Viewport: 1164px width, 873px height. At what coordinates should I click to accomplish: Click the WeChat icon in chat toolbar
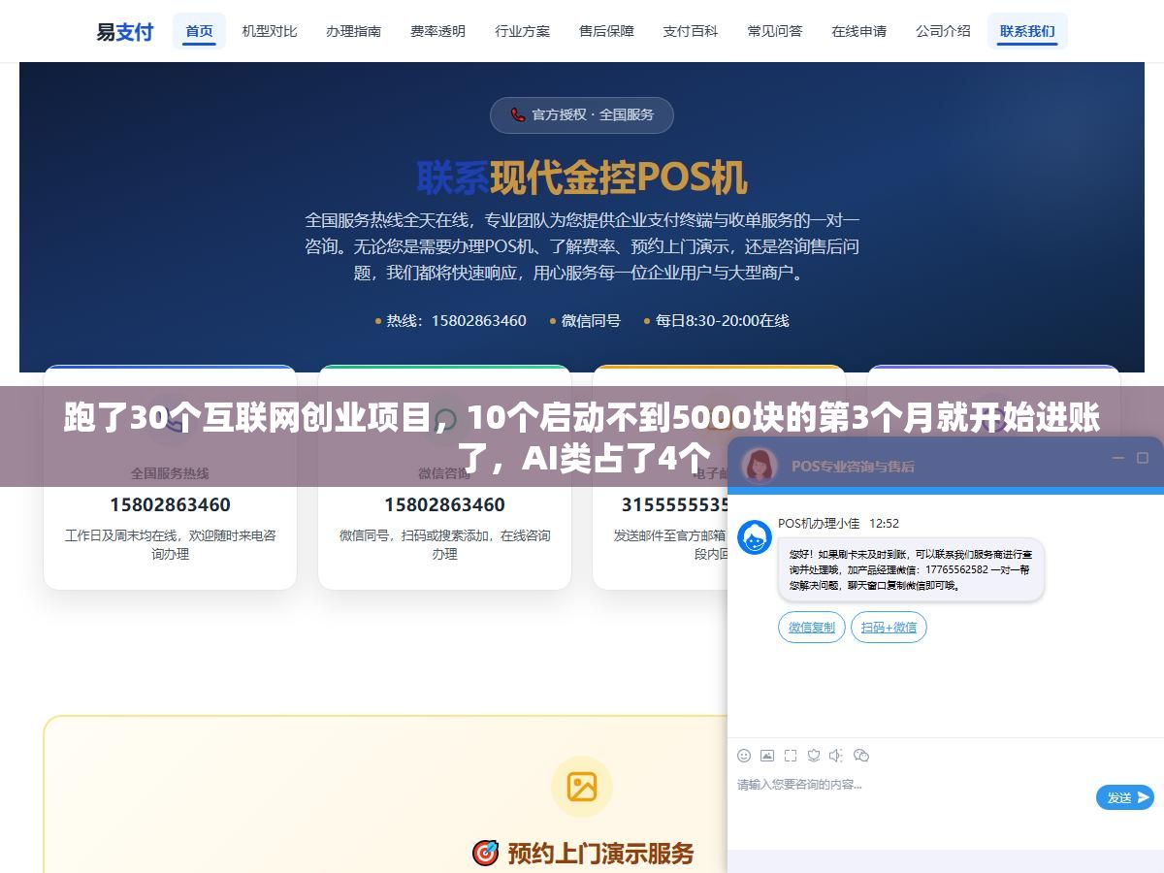pyautogui.click(x=861, y=756)
